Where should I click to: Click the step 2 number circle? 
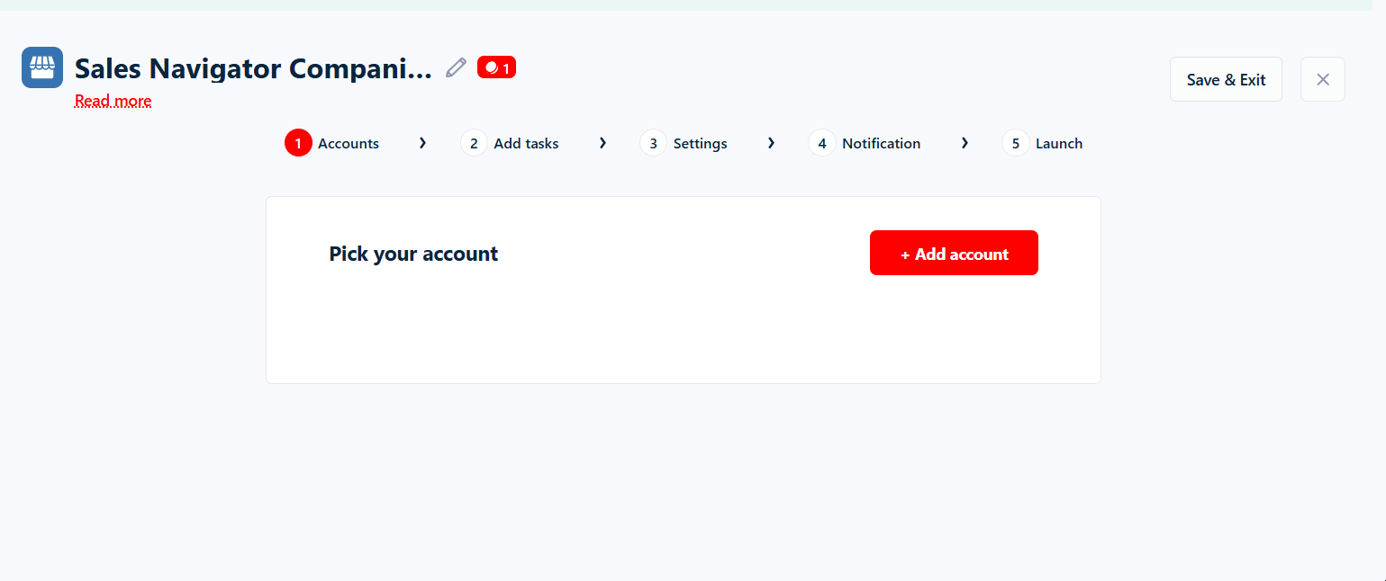point(474,142)
